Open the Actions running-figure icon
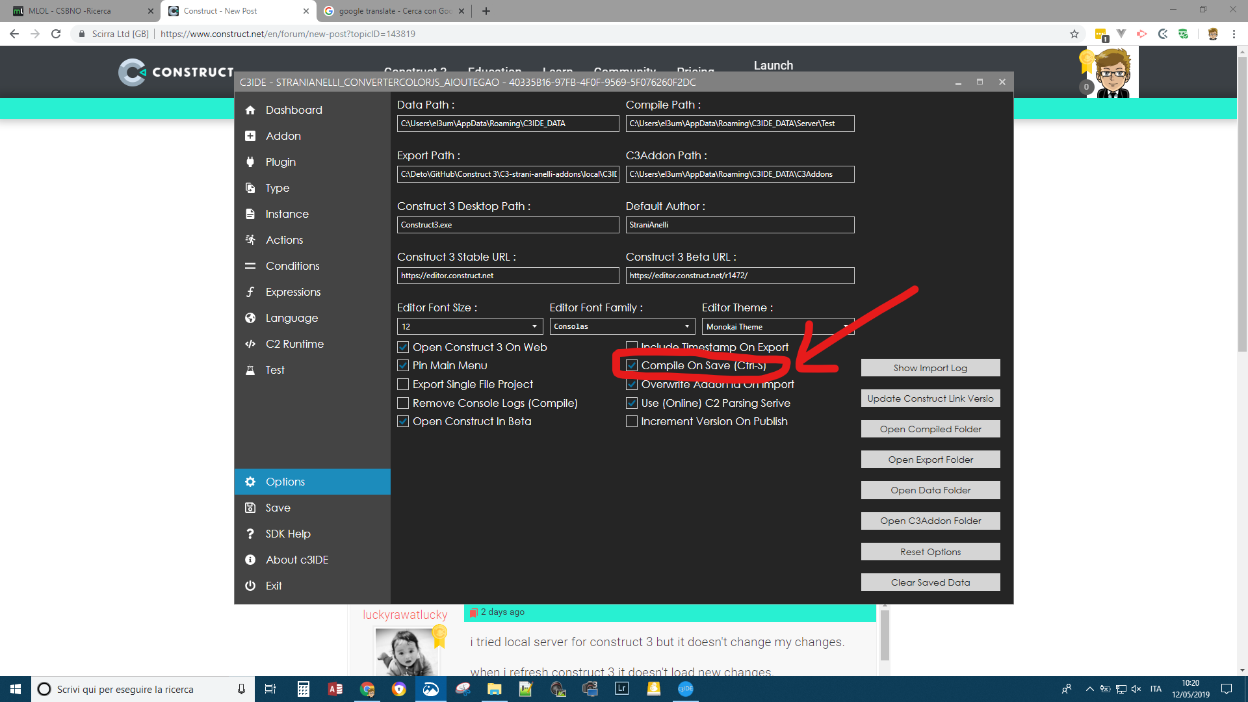This screenshot has height=702, width=1248. (x=250, y=240)
